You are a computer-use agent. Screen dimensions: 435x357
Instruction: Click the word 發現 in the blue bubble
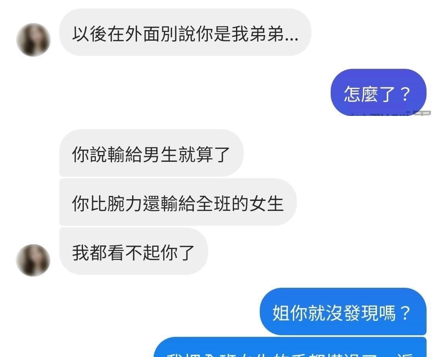tap(360, 313)
